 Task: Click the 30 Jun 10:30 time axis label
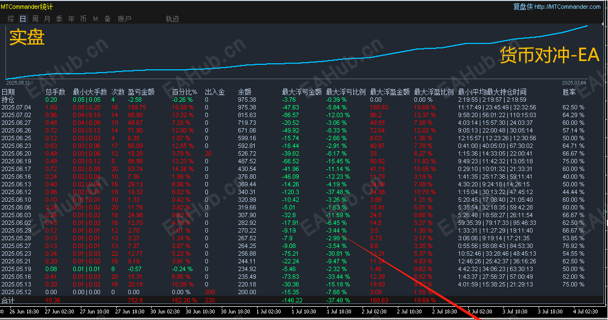coord(200,311)
